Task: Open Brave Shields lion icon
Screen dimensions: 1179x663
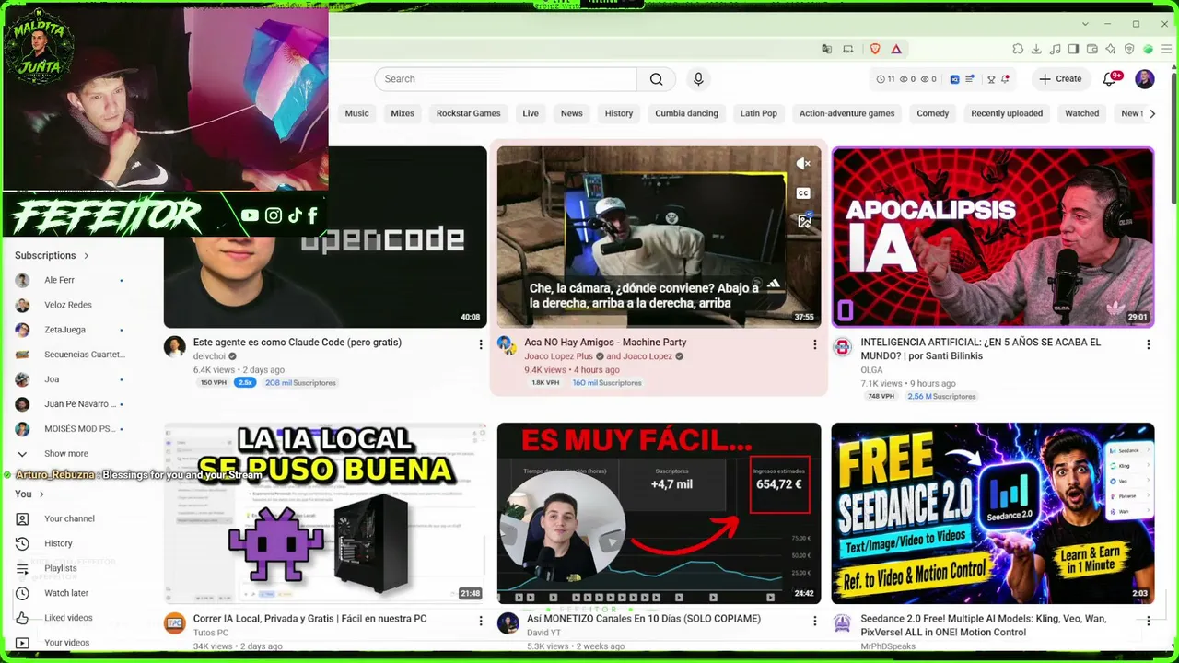Action: coord(875,49)
